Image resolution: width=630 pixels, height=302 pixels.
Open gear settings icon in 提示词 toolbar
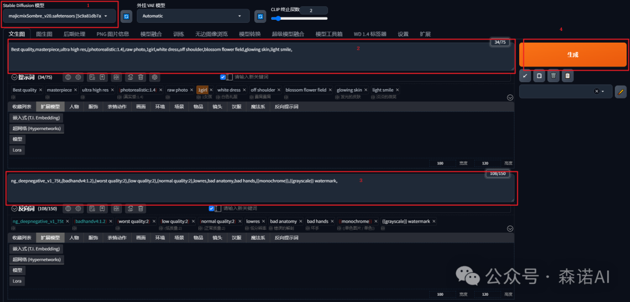78,77
